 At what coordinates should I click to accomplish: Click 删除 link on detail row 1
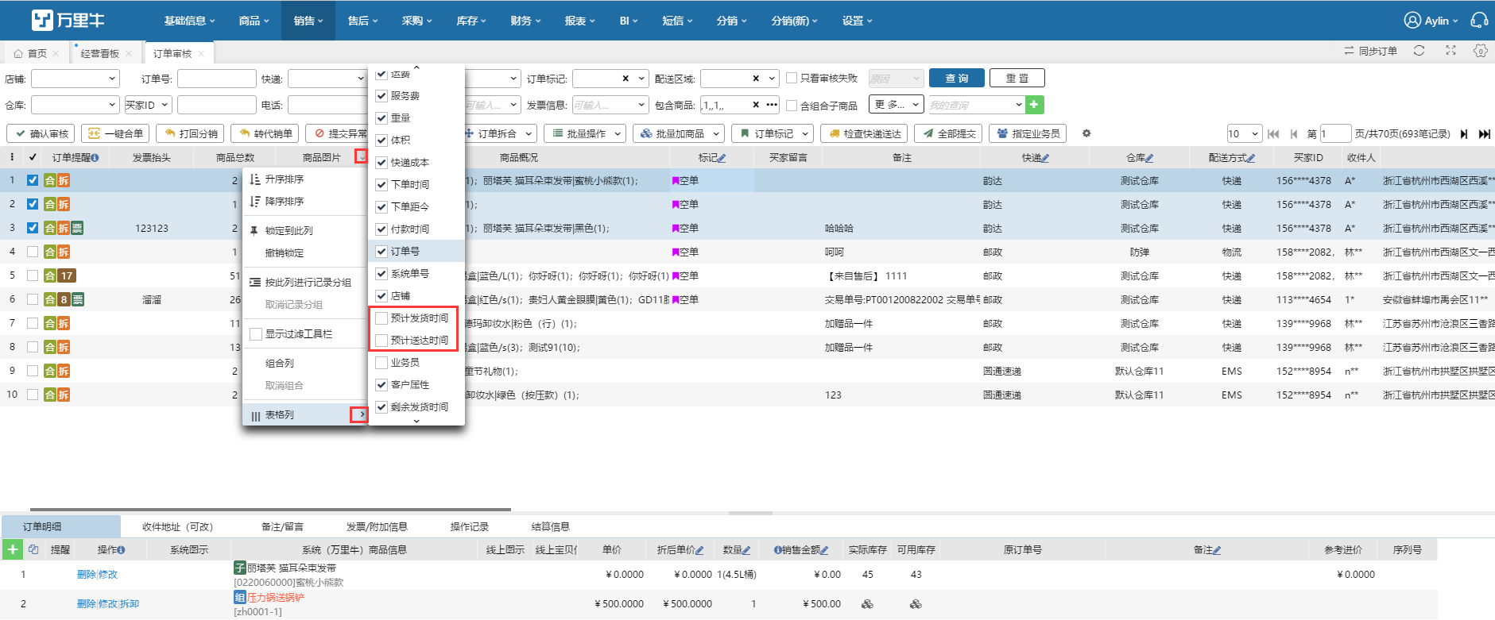pos(86,575)
